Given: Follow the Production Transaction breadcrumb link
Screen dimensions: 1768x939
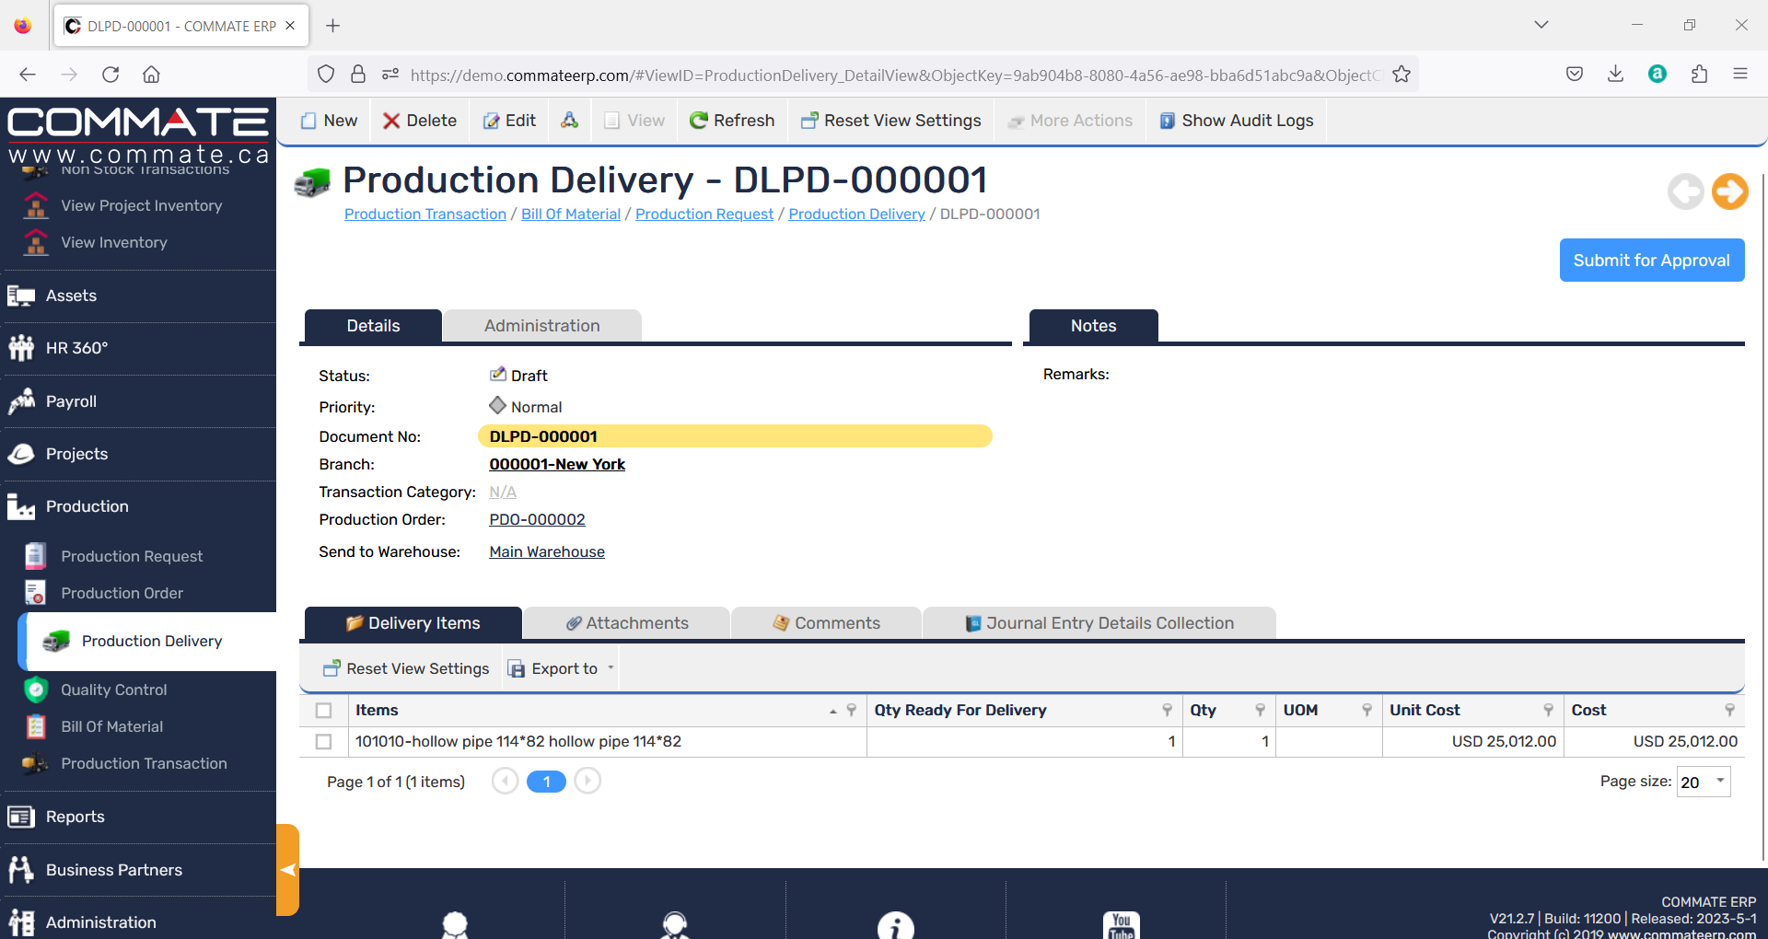Looking at the screenshot, I should tap(425, 214).
